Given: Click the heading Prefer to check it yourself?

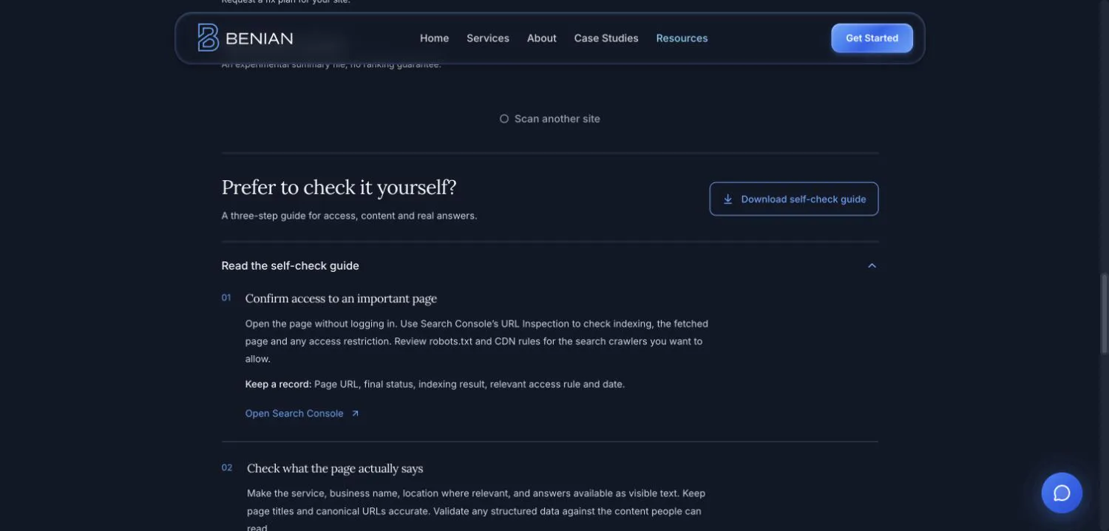Looking at the screenshot, I should 339,188.
